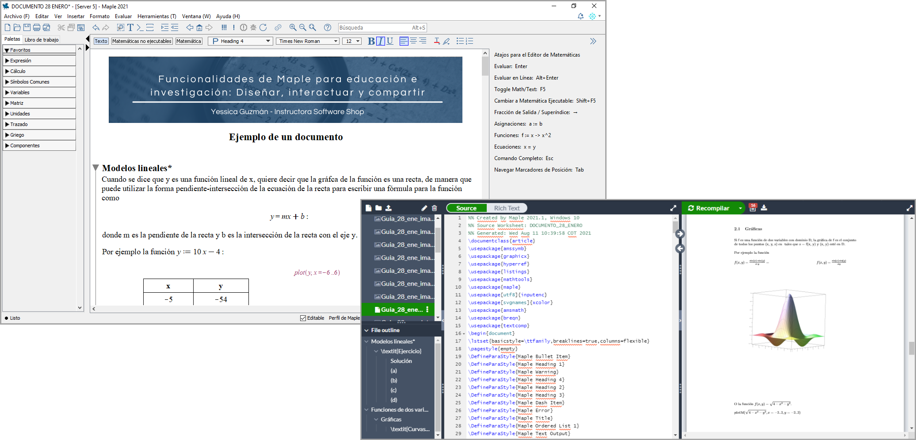Redo action in Maple toolbar
Screen dimensions: 916x440
(106, 27)
